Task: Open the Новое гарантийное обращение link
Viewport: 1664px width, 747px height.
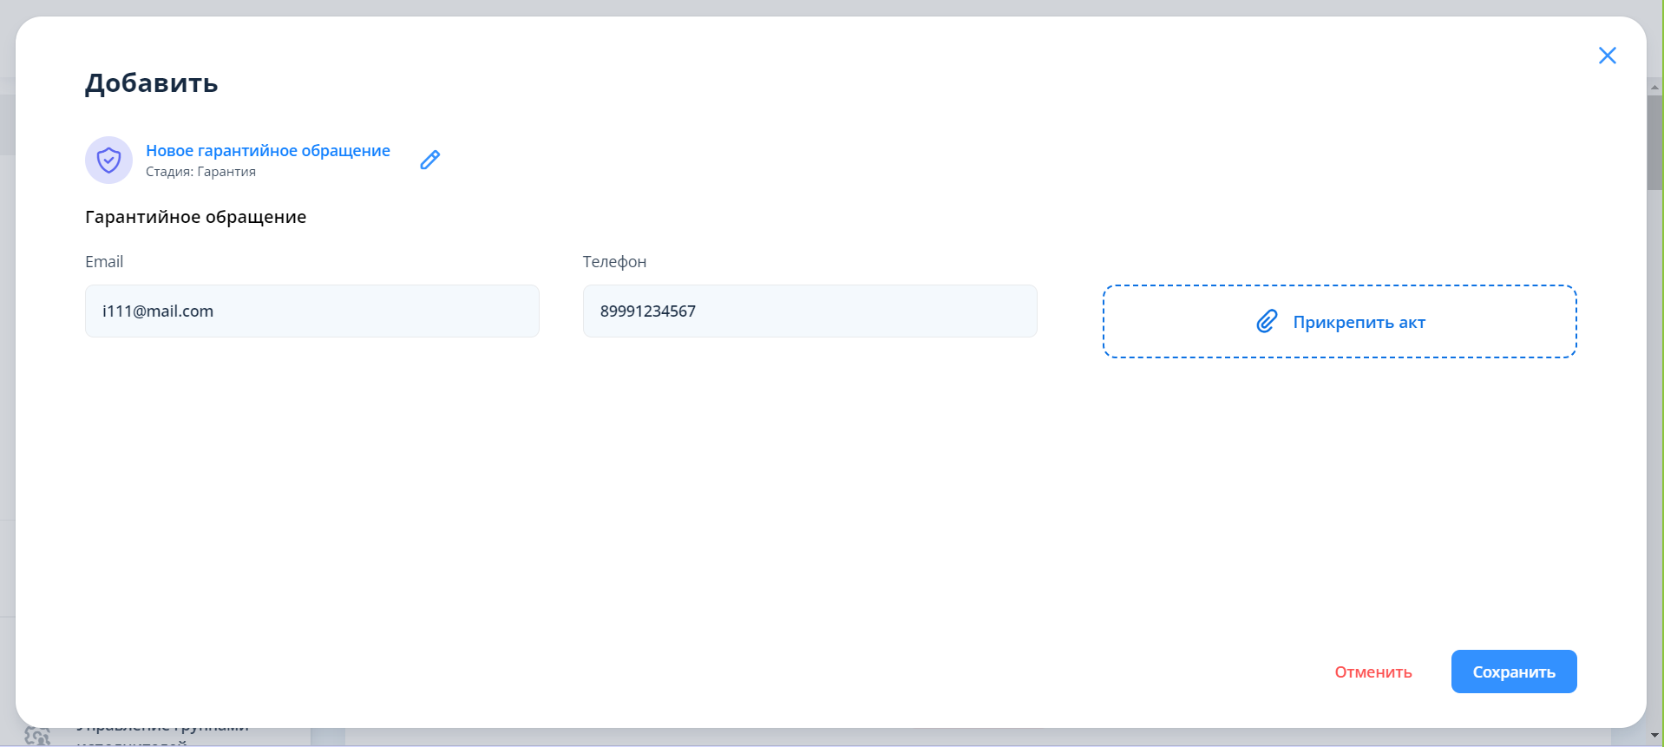Action: coord(267,150)
